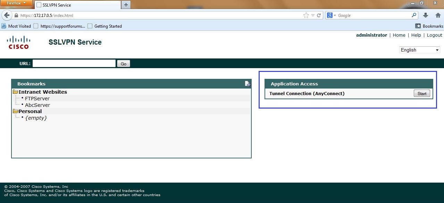This screenshot has width=444, height=203.
Task: Open the Firefox downloads arrow
Action: (x=425, y=15)
